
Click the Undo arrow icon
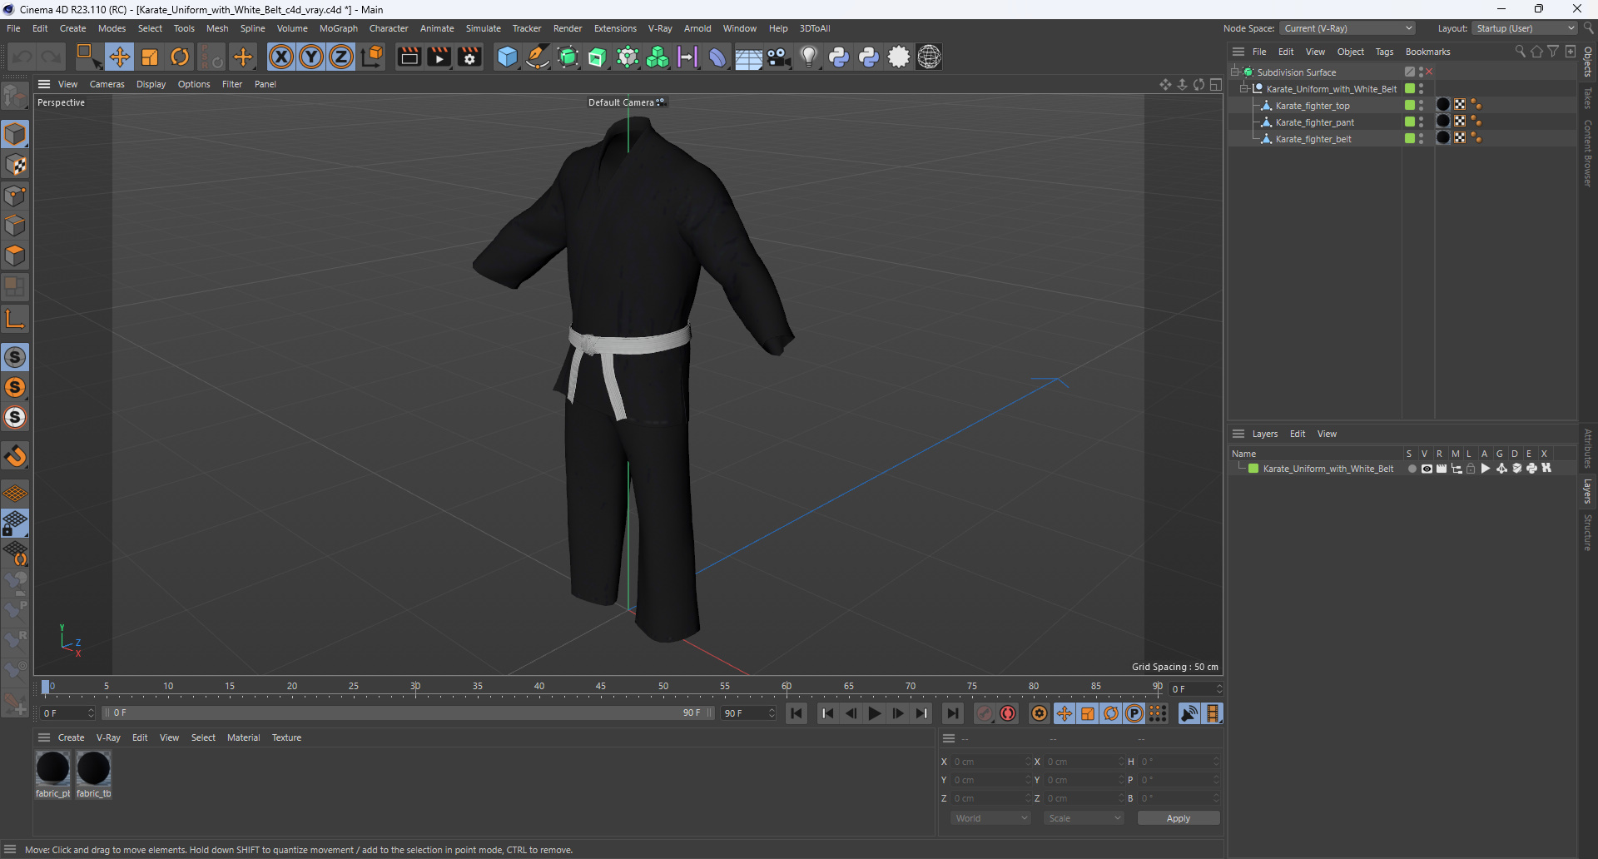click(22, 57)
